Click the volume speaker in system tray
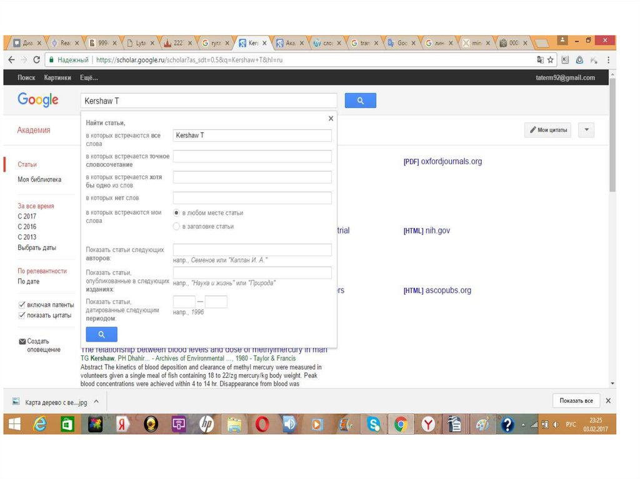 pyautogui.click(x=556, y=425)
